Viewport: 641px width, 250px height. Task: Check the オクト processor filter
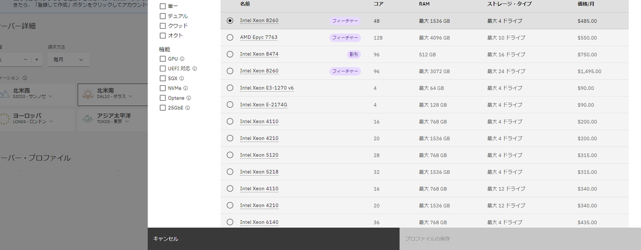[x=163, y=36]
